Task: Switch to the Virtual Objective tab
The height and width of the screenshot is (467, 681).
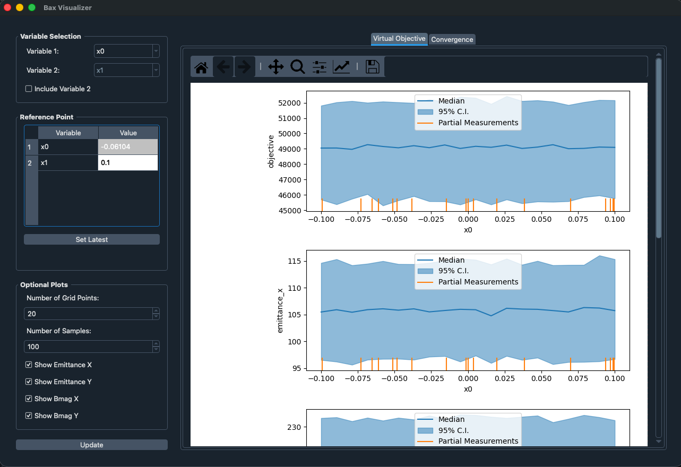Action: [399, 39]
